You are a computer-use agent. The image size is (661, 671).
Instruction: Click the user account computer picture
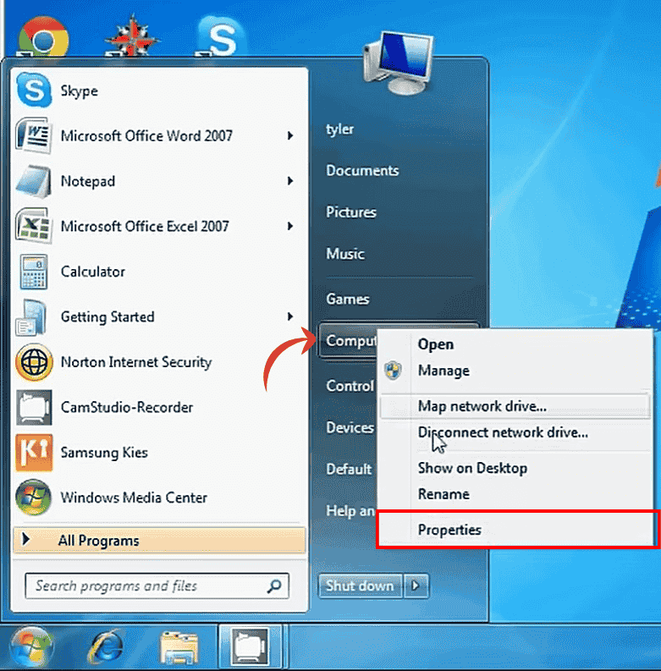click(x=399, y=63)
